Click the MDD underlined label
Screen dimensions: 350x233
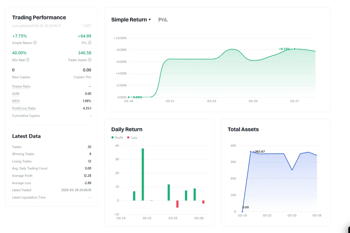click(16, 101)
